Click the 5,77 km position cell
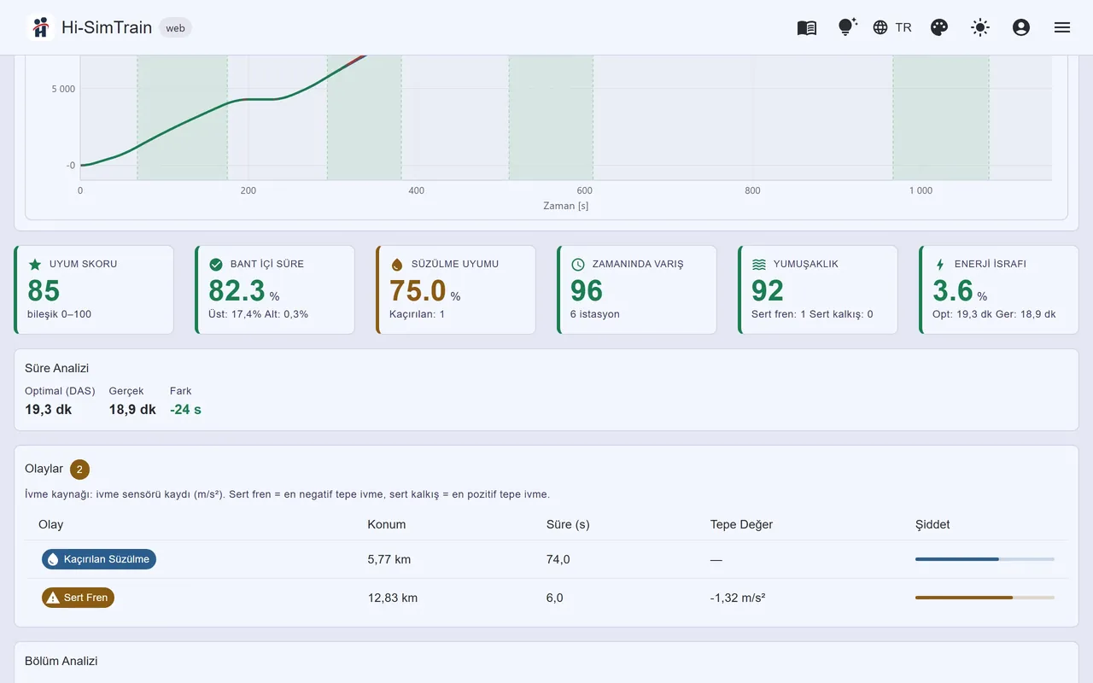Image resolution: width=1093 pixels, height=683 pixels. (x=389, y=559)
